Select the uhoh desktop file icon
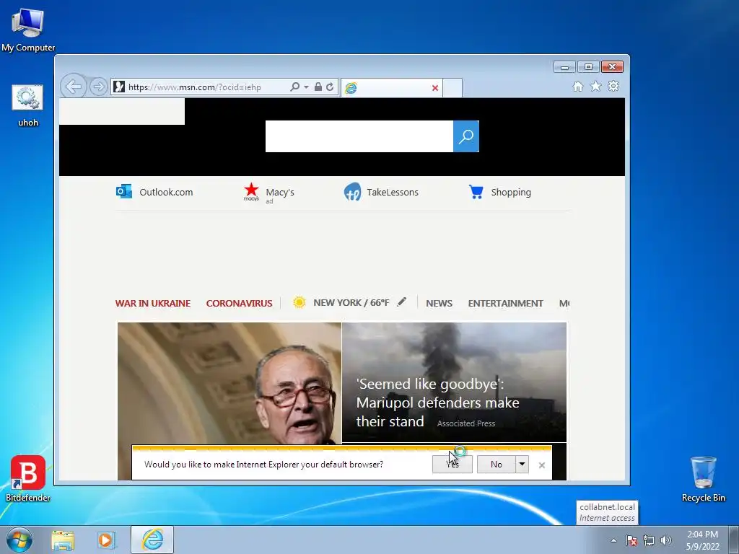Image resolution: width=739 pixels, height=554 pixels. point(28,105)
